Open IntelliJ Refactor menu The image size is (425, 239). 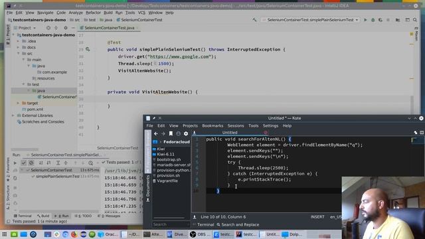click(x=93, y=13)
